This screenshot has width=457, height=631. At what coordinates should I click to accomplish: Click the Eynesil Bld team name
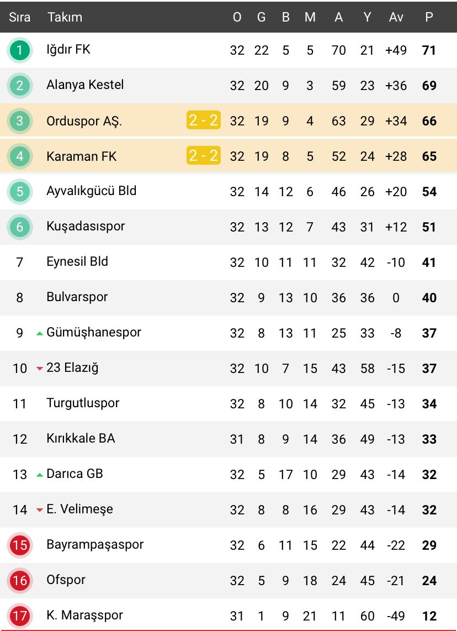(77, 261)
